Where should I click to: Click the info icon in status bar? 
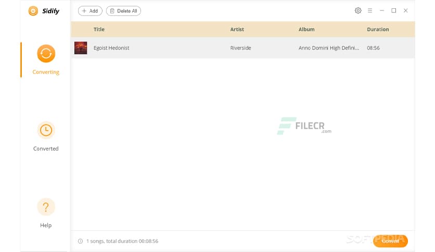coord(80,241)
